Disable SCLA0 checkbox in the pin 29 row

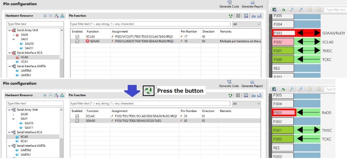pyautogui.click(x=77, y=116)
